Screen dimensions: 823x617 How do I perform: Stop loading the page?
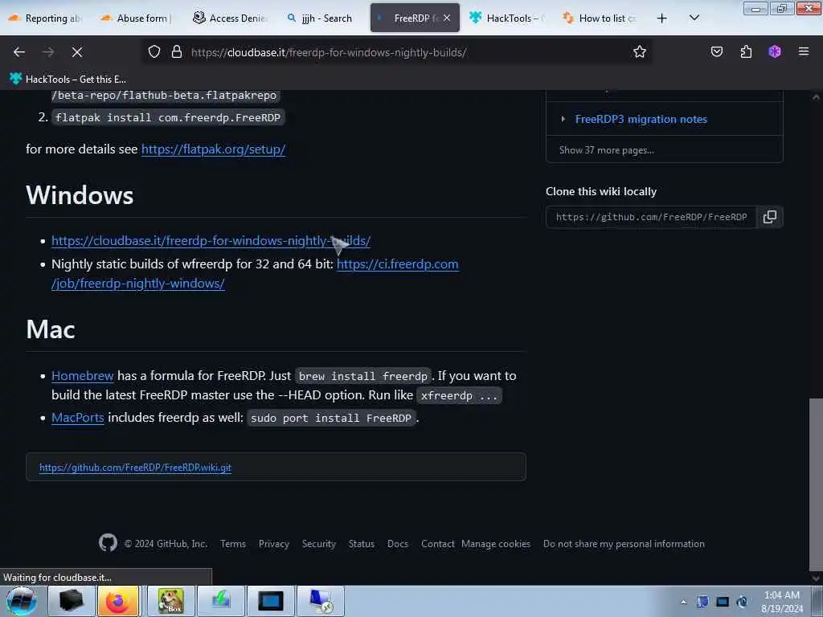tap(77, 52)
